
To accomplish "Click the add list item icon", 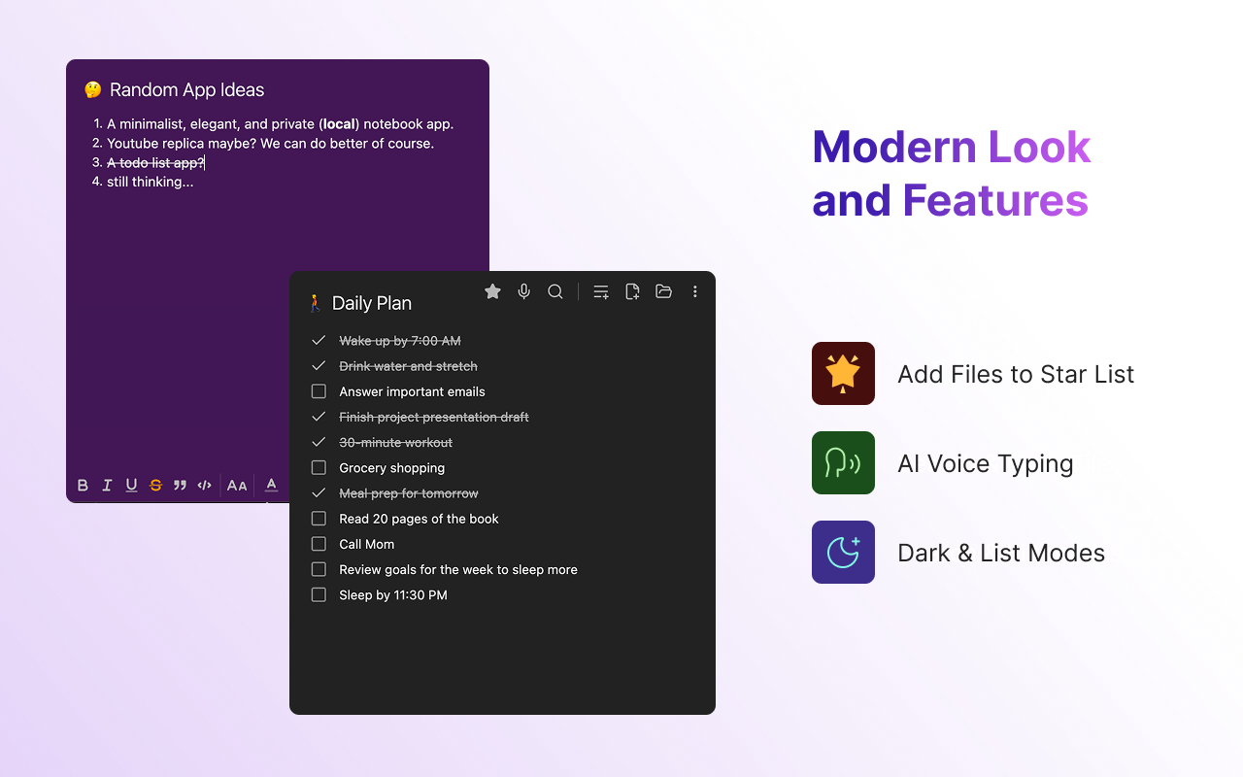I will coord(601,291).
